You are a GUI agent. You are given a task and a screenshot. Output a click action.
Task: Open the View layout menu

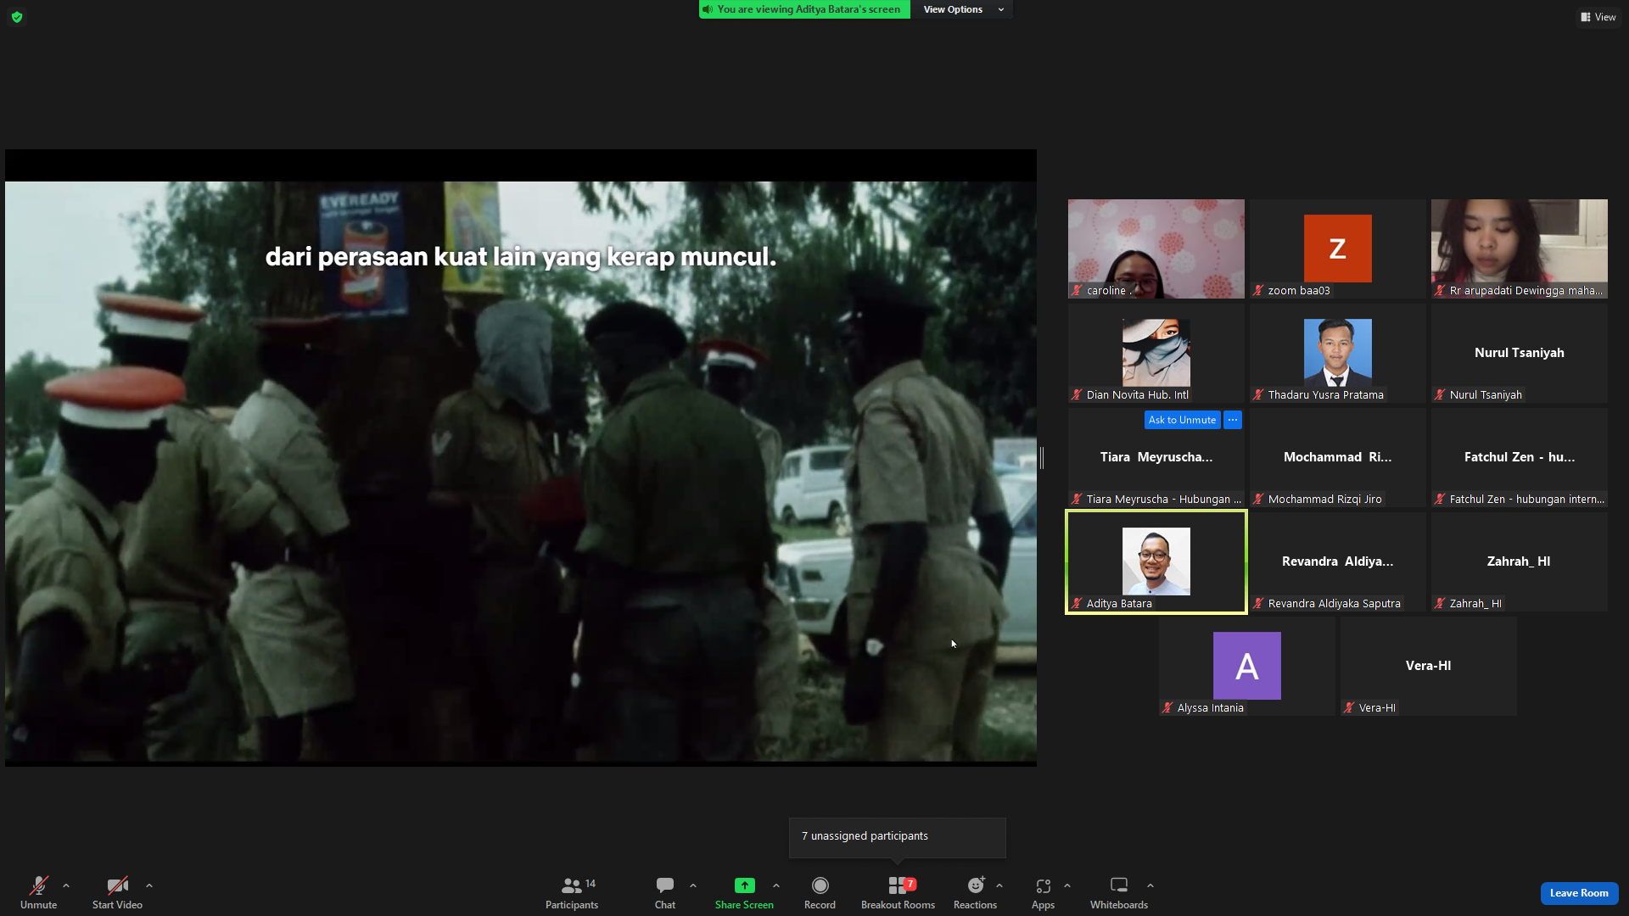[1598, 17]
